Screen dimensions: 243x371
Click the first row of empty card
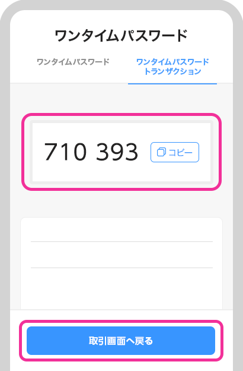[121, 229]
